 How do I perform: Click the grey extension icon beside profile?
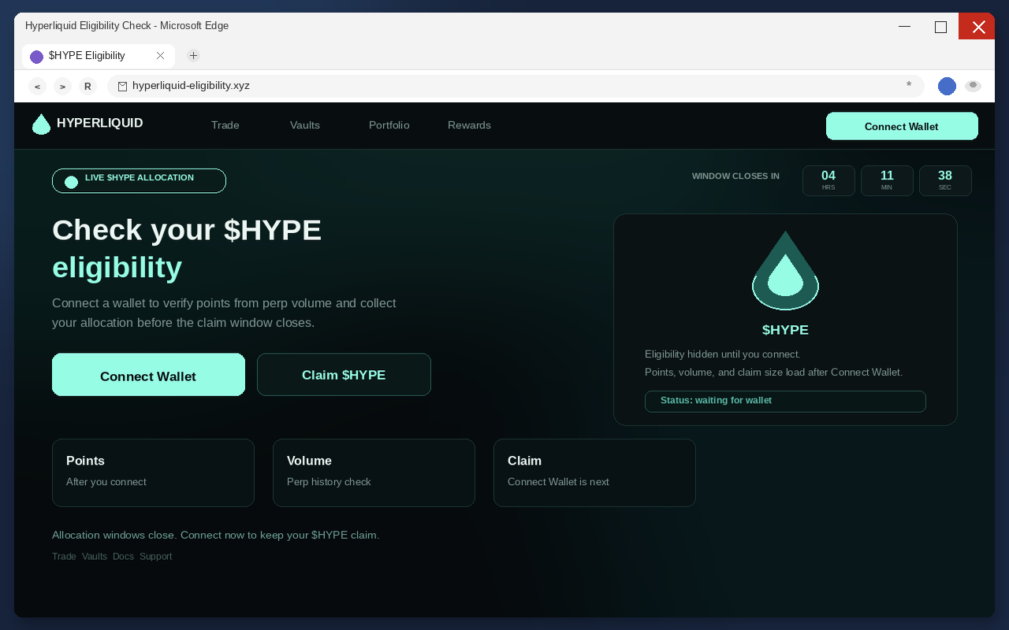(x=974, y=86)
